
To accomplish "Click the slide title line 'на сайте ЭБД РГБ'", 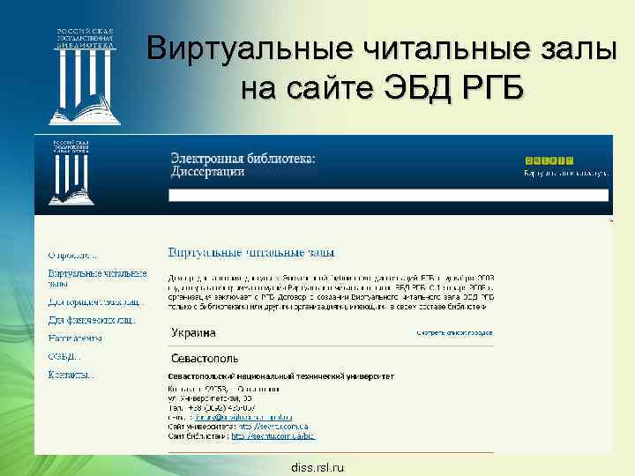I will click(382, 87).
